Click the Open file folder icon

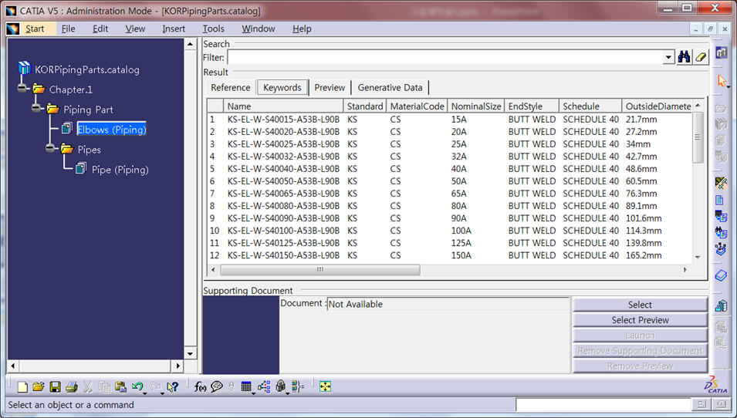[39, 386]
